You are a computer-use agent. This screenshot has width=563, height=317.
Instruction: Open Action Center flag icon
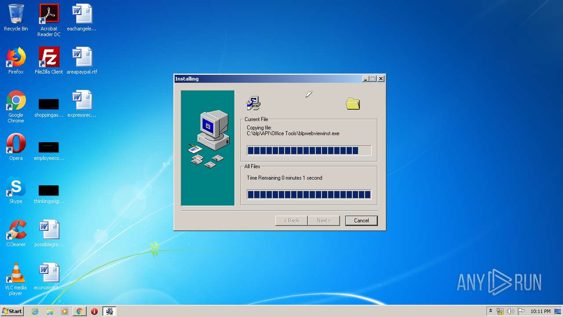pos(521,311)
